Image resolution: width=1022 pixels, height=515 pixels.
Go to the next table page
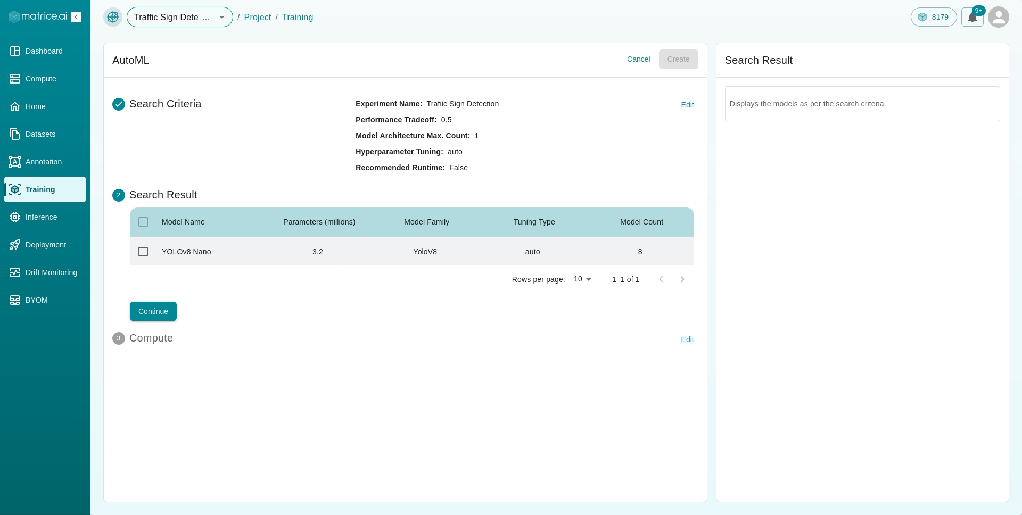[682, 279]
